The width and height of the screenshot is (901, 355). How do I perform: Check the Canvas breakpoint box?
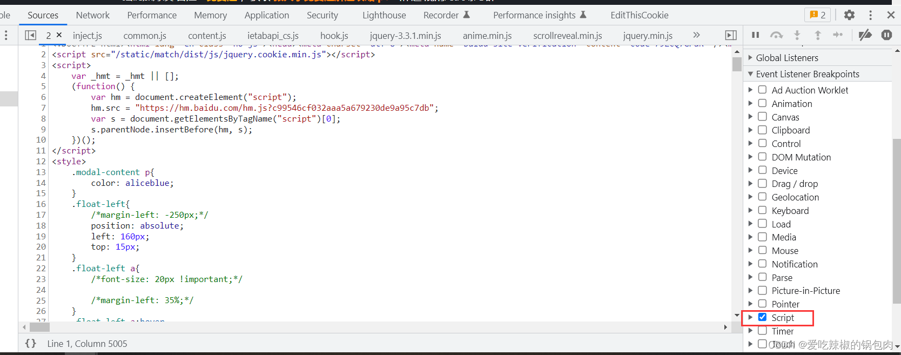pyautogui.click(x=762, y=117)
